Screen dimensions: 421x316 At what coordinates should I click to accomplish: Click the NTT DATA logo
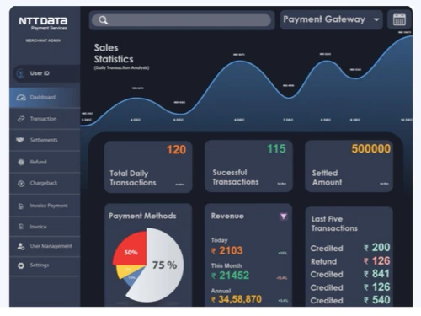pos(43,24)
